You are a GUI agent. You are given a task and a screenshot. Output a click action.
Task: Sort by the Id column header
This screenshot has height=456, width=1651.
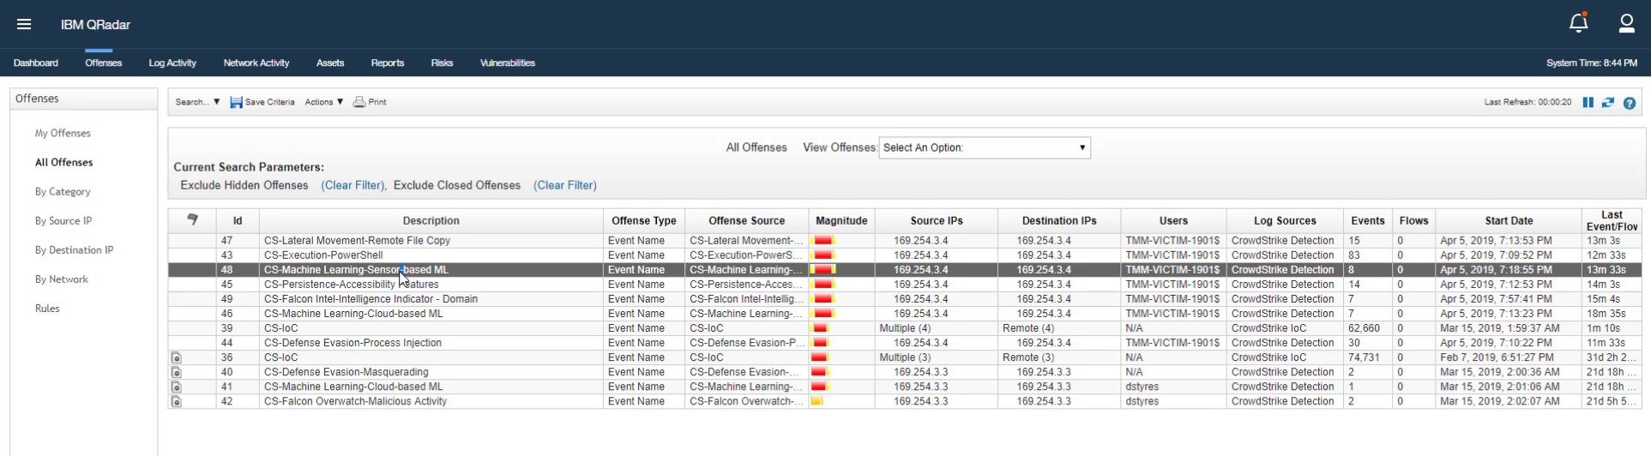(238, 220)
